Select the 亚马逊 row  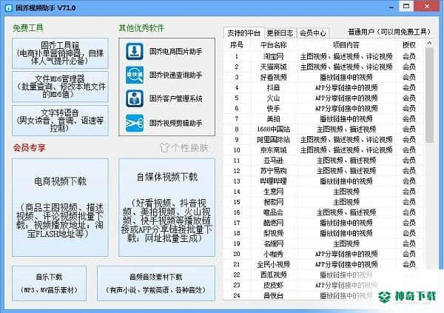324,161
